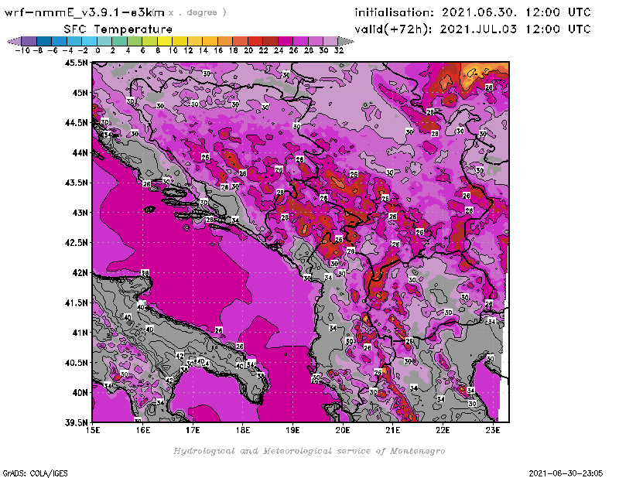Click the '22E' longitude axis label

[x=443, y=430]
